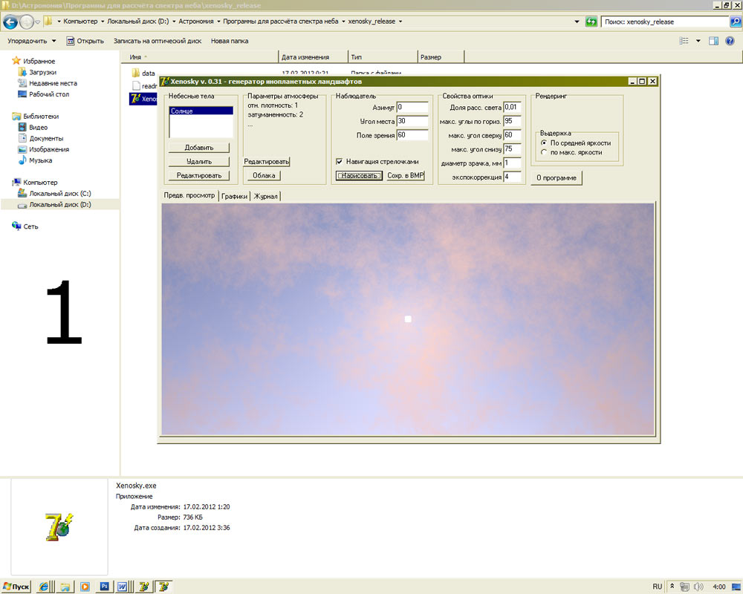Open the Word taskbar icon
The height and width of the screenshot is (594, 743).
123,587
